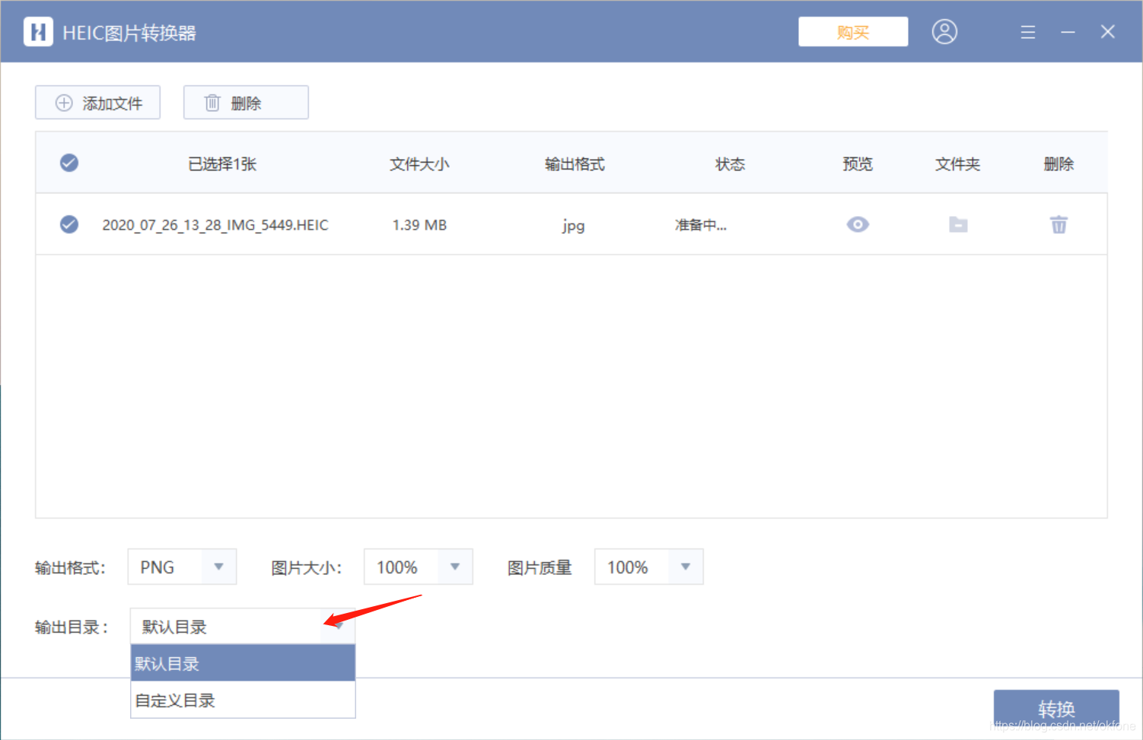Choose 自定义目录 from dropdown list
Image resolution: width=1143 pixels, height=740 pixels.
[243, 700]
